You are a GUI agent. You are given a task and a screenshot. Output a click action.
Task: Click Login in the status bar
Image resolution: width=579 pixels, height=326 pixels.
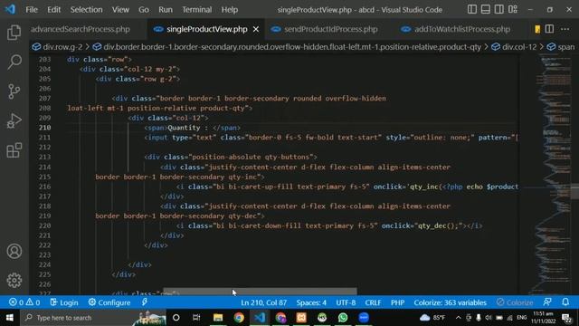point(64,302)
